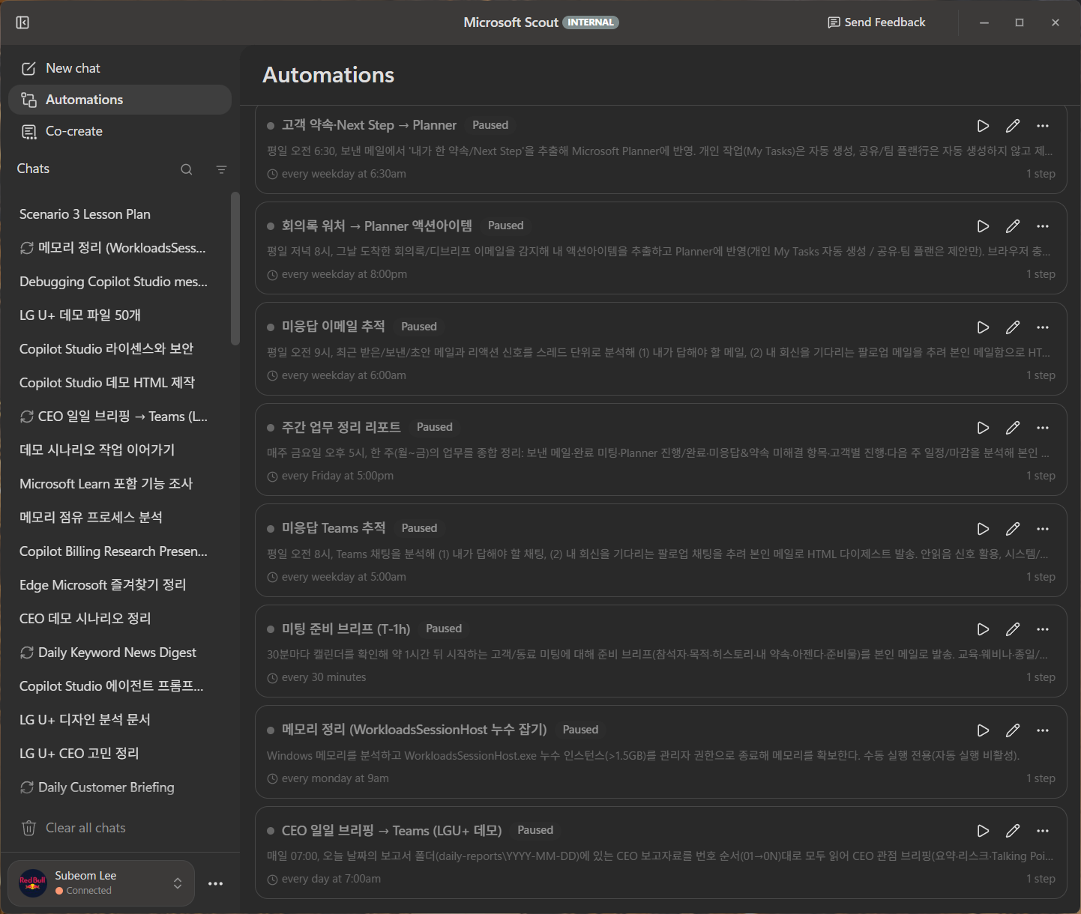Open the 주간 업무 정리 리포트 automation title
1081x914 pixels.
(x=341, y=427)
